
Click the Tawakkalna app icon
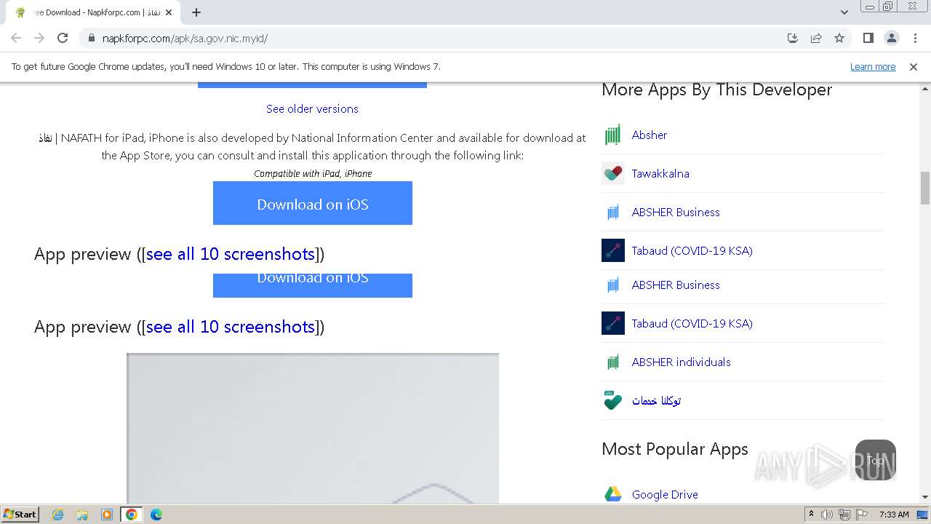coord(613,173)
